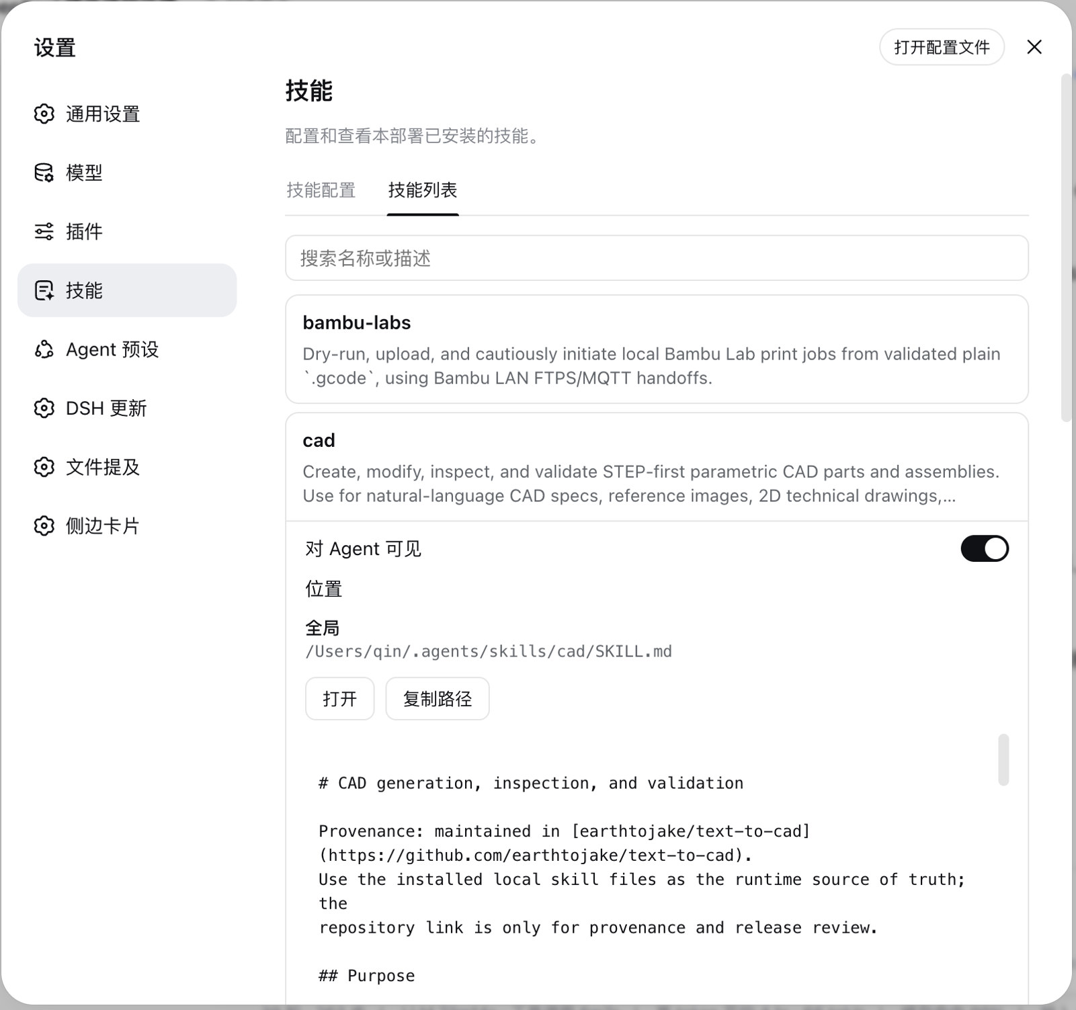Click the Agent 预设 icon
The image size is (1076, 1010).
click(44, 349)
